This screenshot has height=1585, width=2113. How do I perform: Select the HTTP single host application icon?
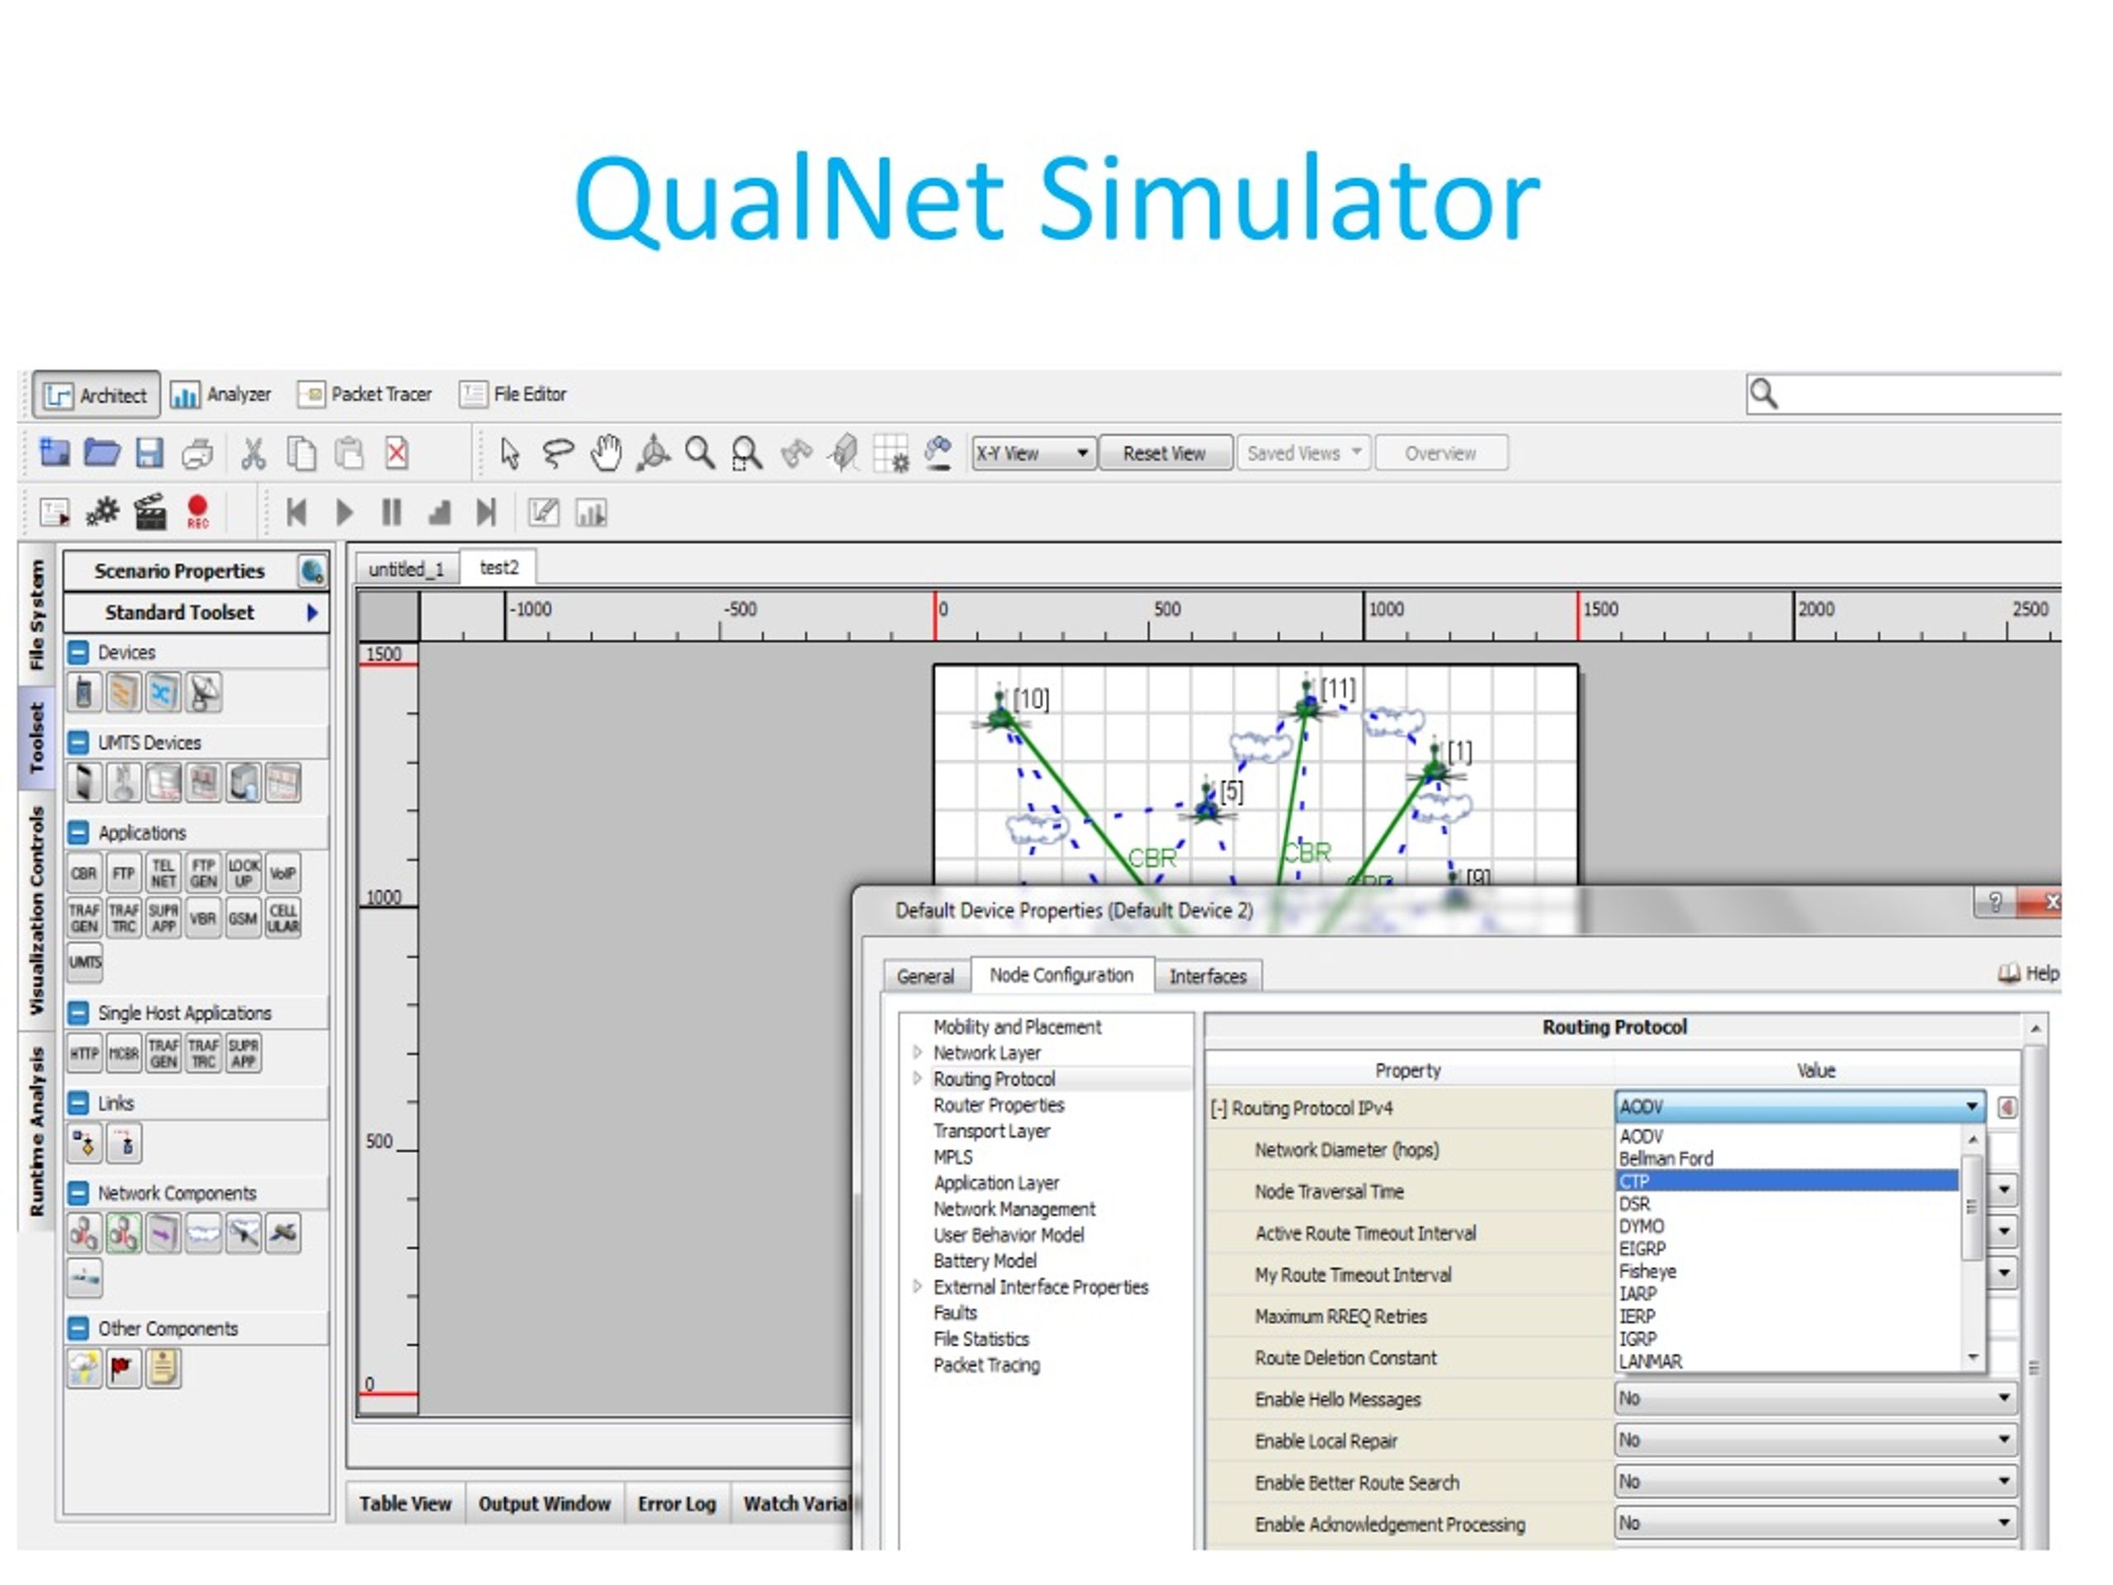tap(84, 1054)
